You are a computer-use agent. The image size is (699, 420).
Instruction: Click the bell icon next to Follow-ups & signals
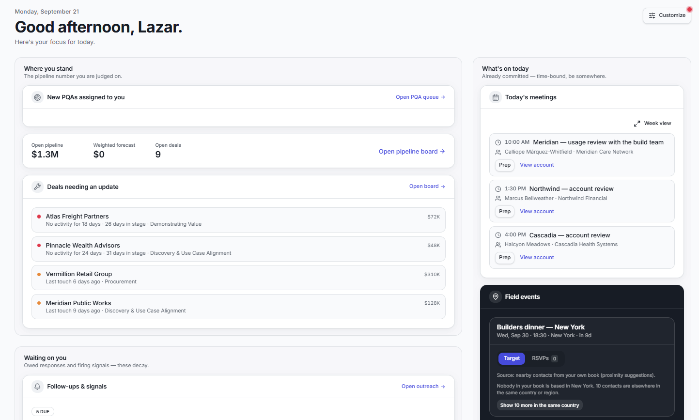point(37,387)
